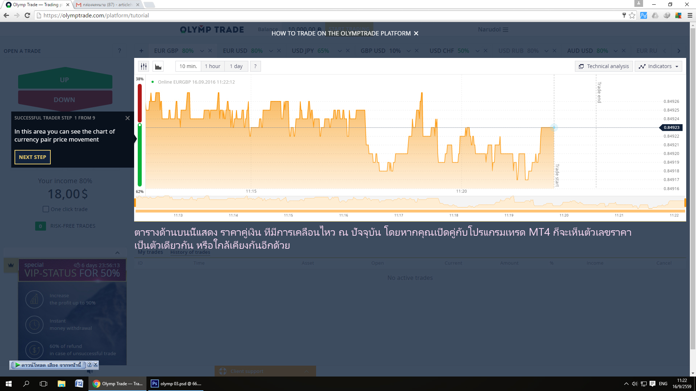Go back using the browser back arrow
696x391 pixels.
pyautogui.click(x=6, y=15)
